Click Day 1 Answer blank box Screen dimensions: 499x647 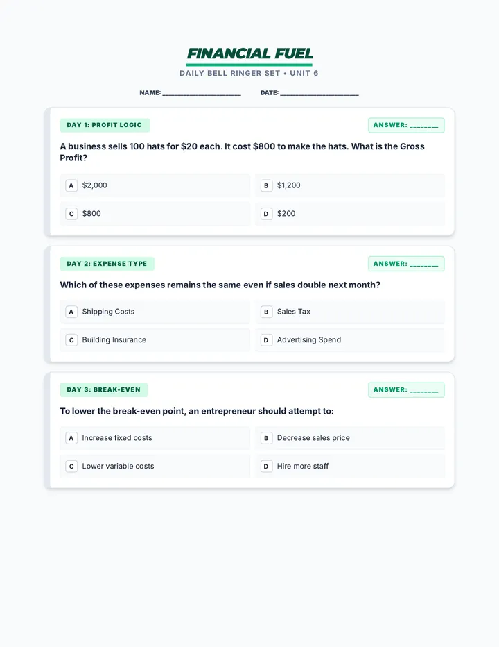pyautogui.click(x=406, y=125)
